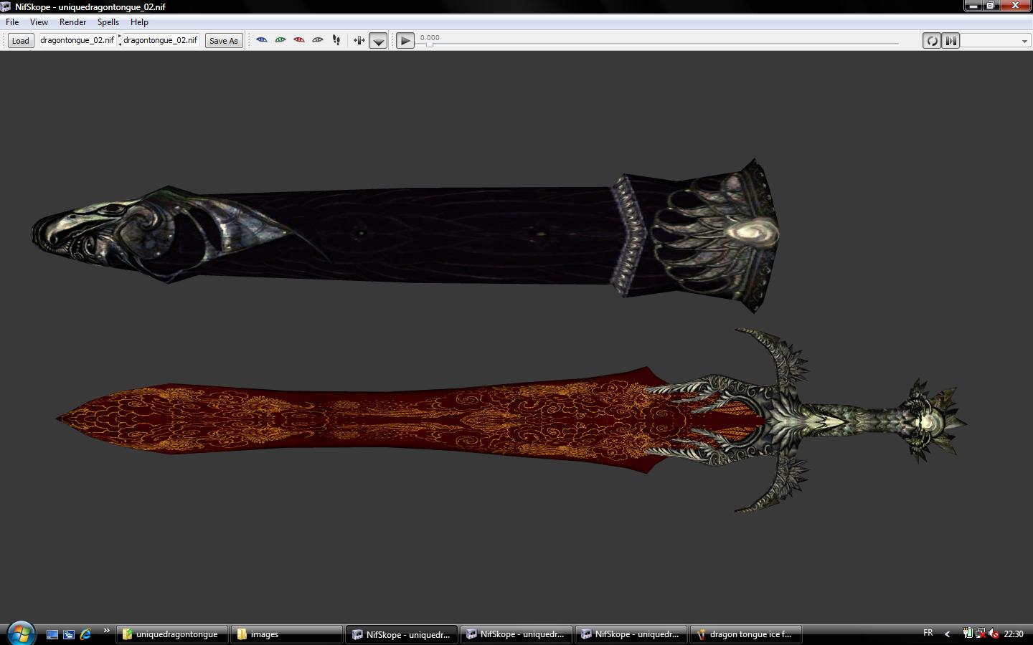
Task: Open the Windows Start menu
Action: [x=21, y=634]
